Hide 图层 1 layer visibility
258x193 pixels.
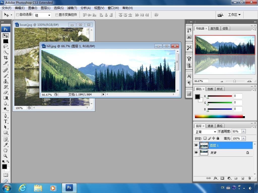coord(196,145)
